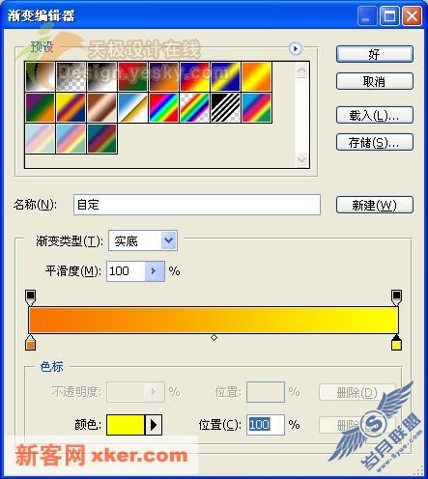Select the right opacity stop above gradient
This screenshot has width=428, height=479.
pyautogui.click(x=396, y=297)
